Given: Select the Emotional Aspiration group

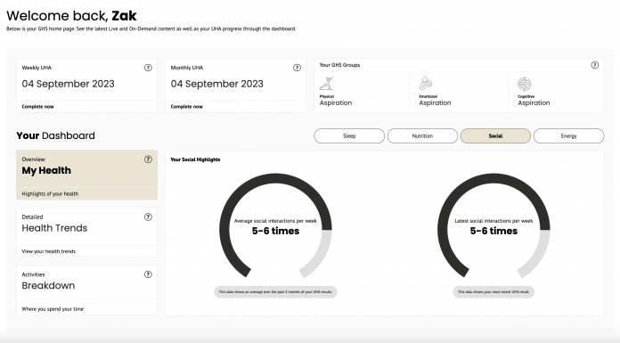Looking at the screenshot, I should point(459,92).
